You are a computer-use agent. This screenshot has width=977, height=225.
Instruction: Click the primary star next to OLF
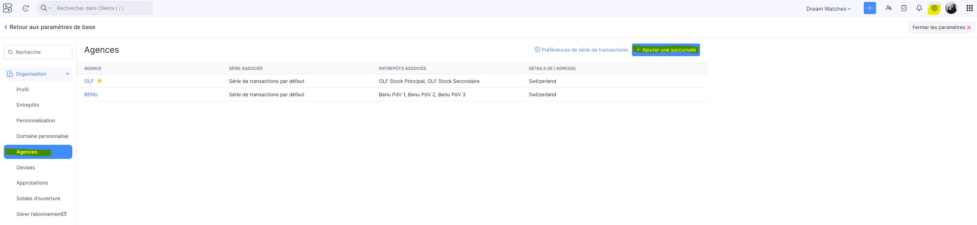point(99,81)
